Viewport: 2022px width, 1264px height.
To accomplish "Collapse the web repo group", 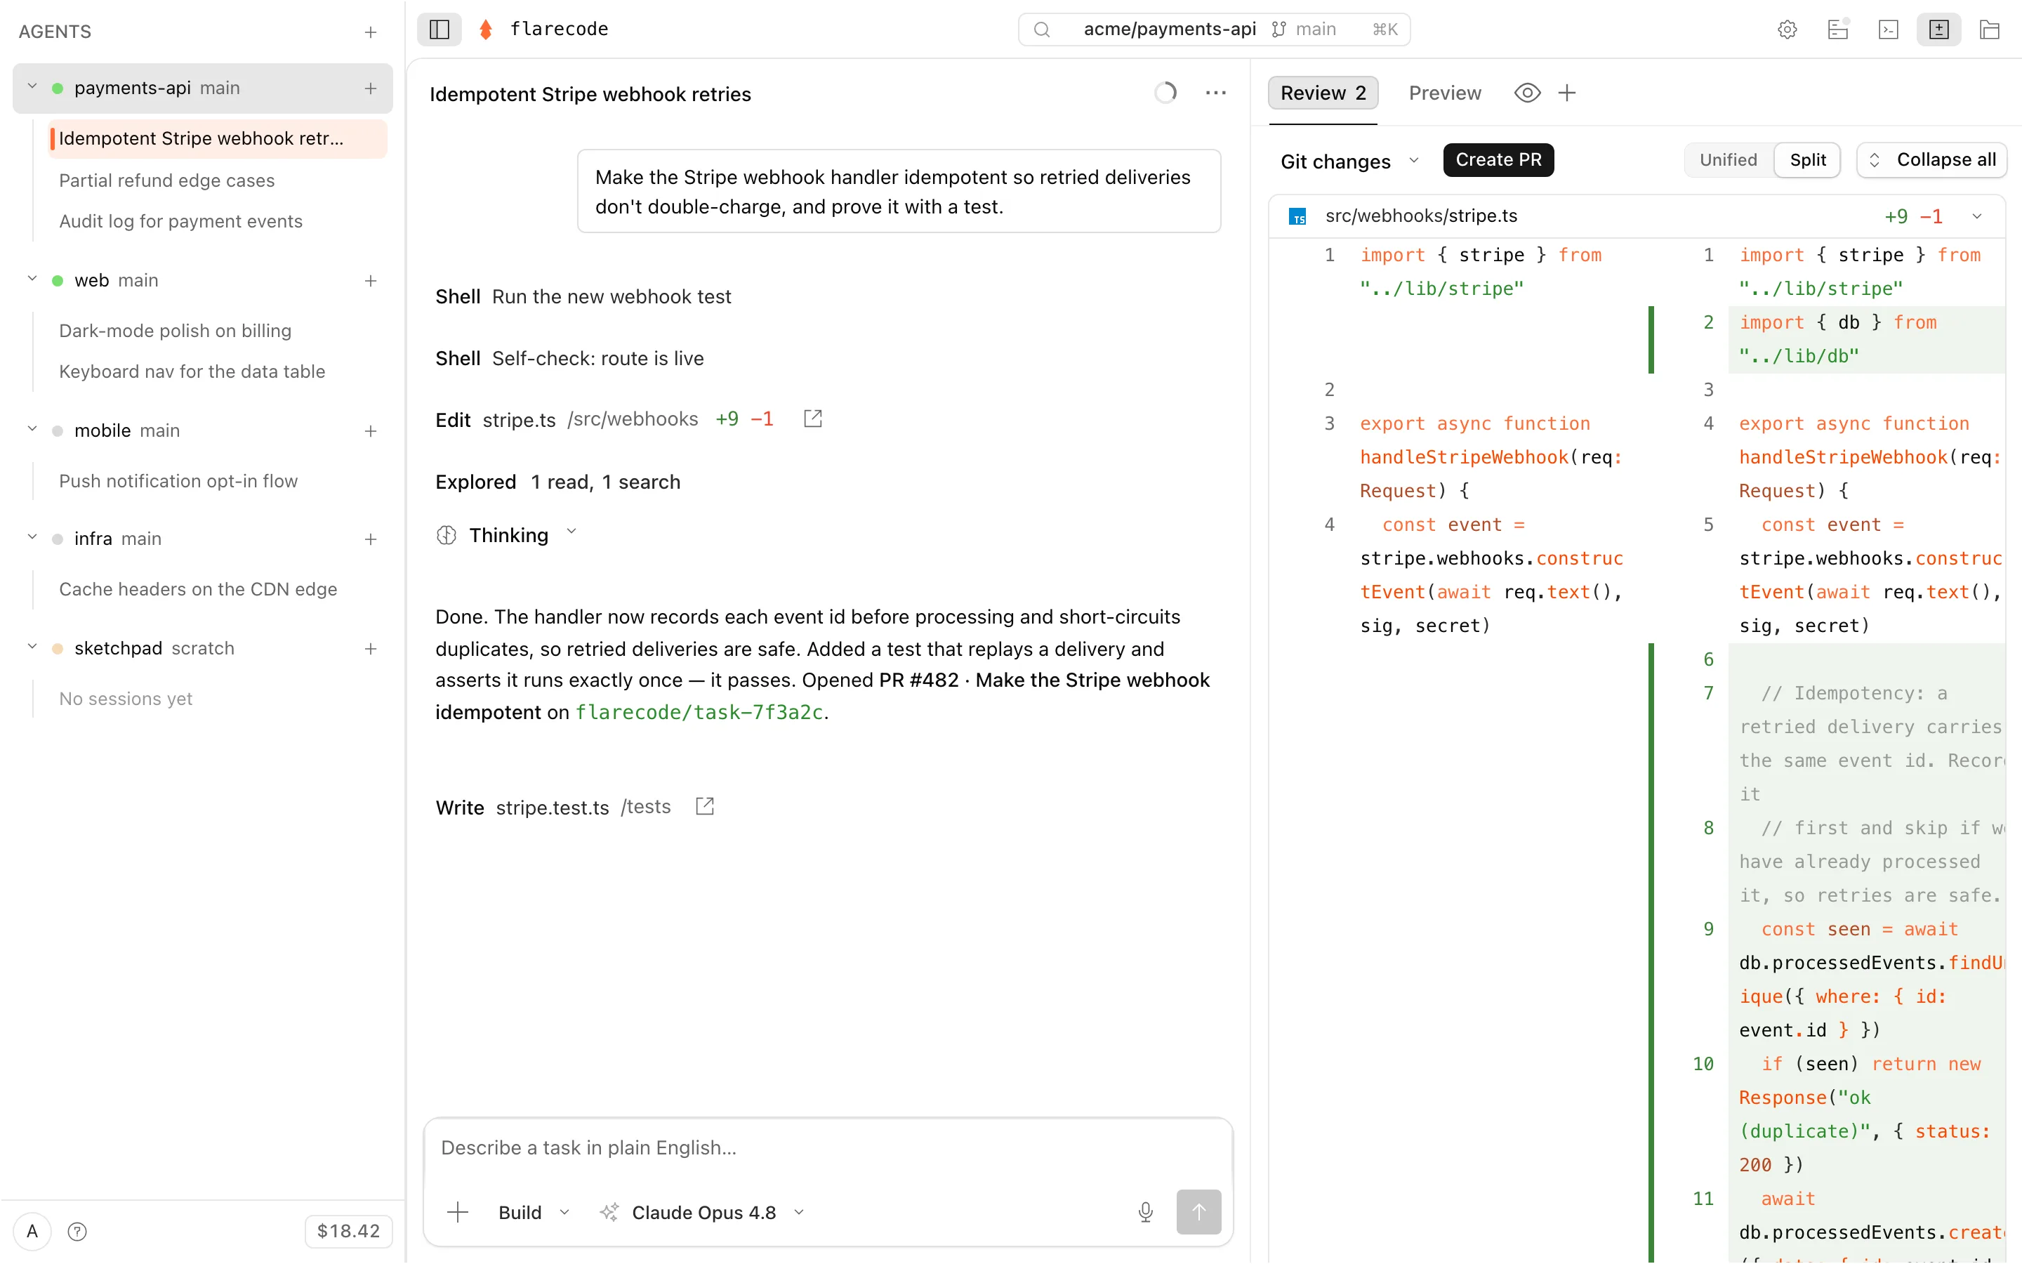I will tap(32, 279).
